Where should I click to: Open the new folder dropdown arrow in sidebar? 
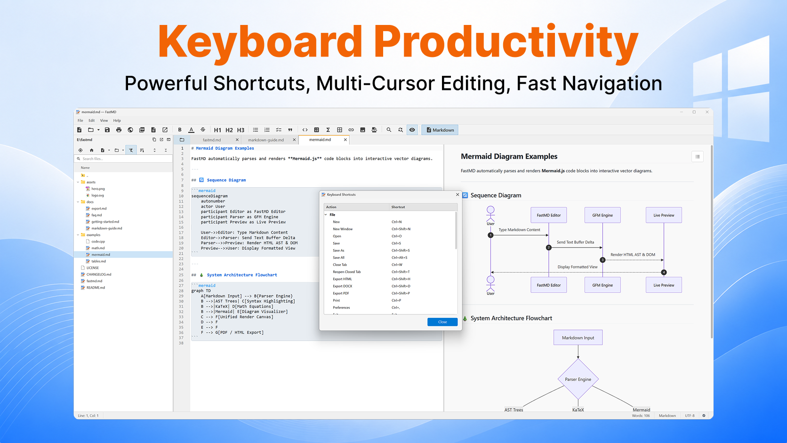[x=123, y=150]
